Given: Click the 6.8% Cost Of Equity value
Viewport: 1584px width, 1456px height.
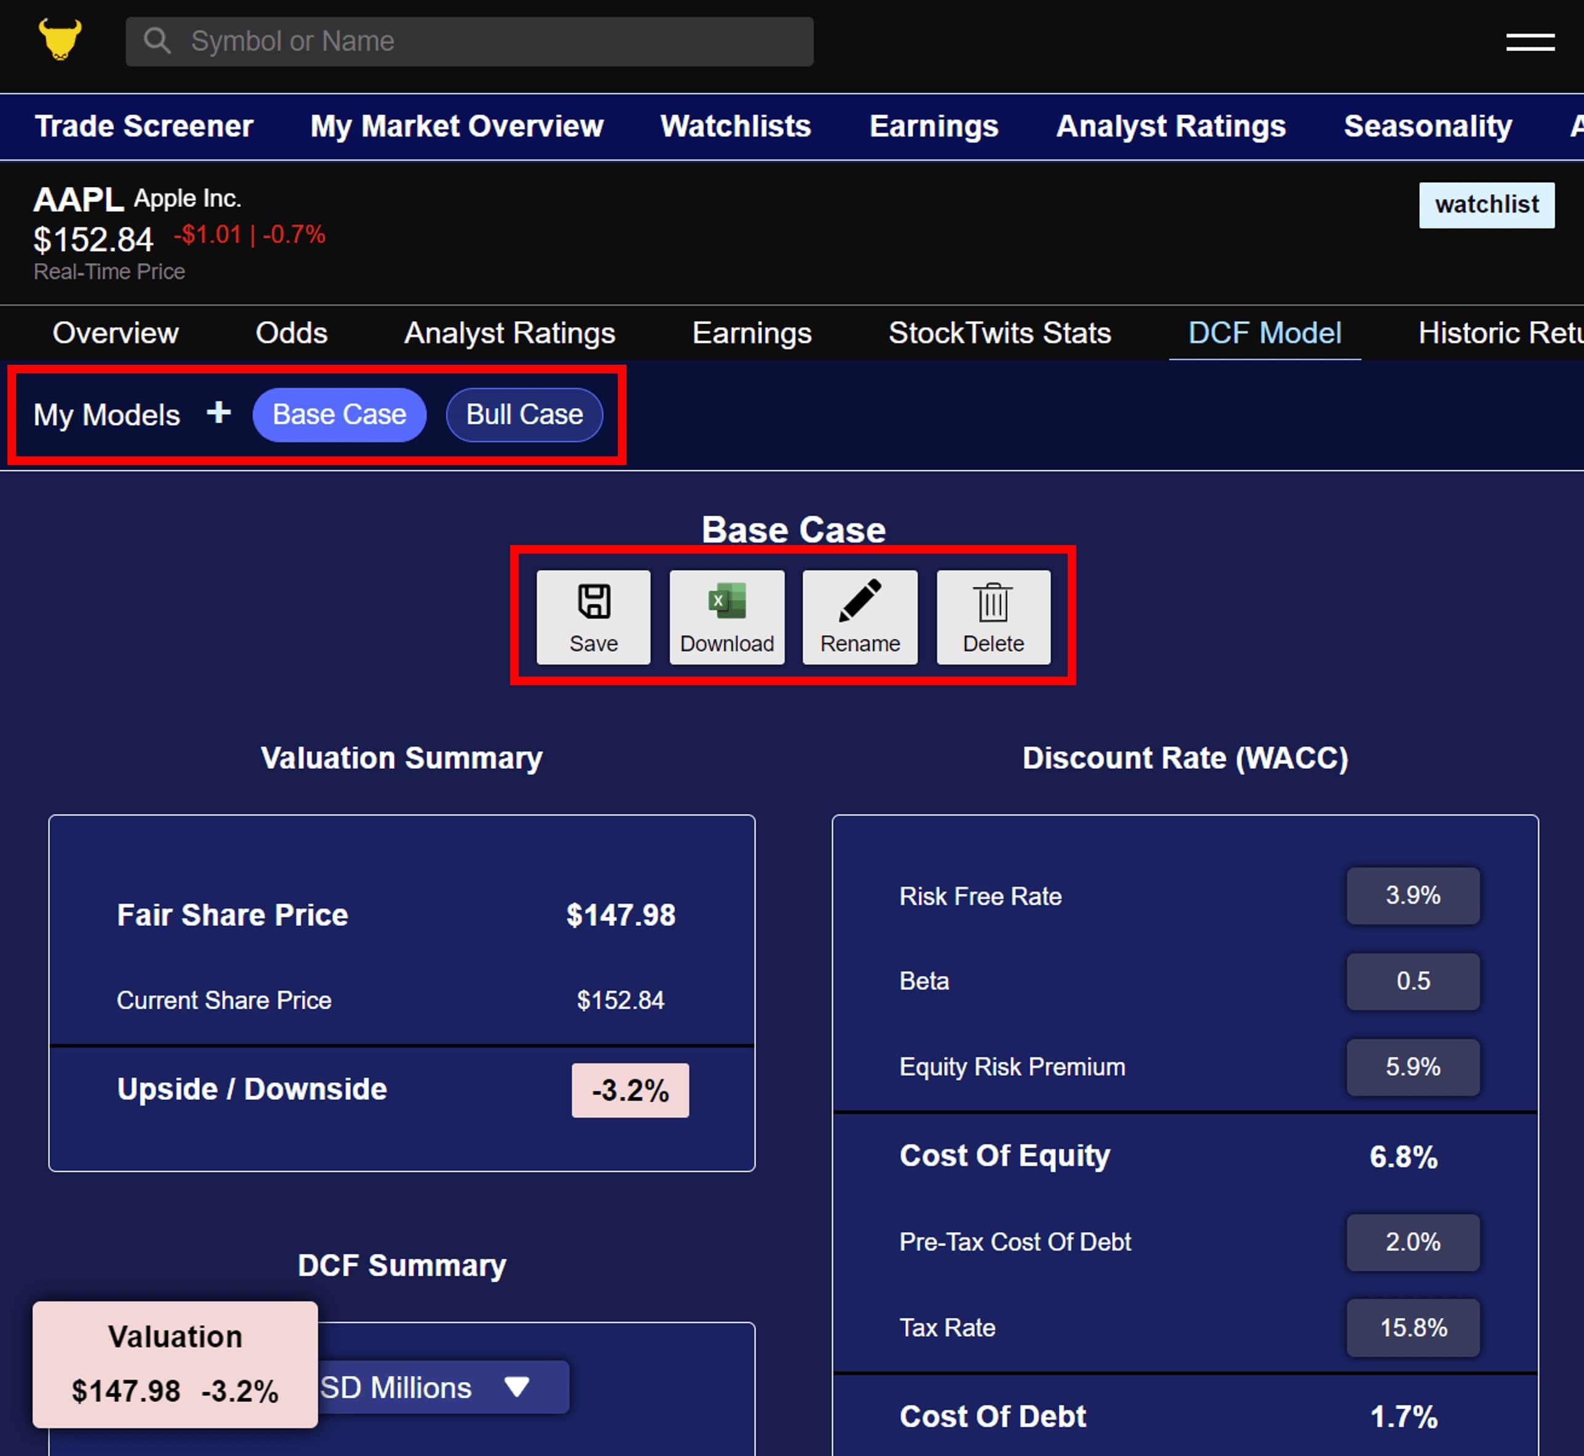Looking at the screenshot, I should click(x=1404, y=1156).
